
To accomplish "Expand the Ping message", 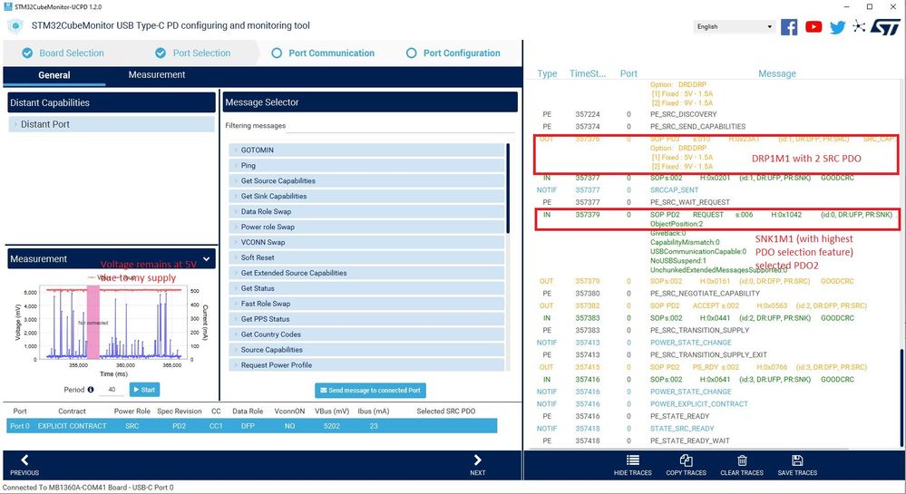I will pos(367,165).
